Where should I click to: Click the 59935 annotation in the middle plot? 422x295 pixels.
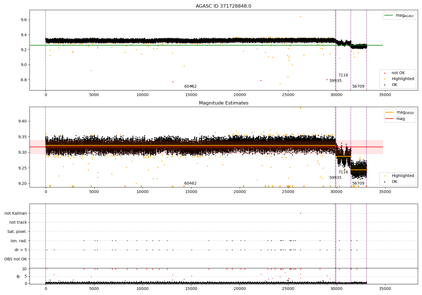[335, 178]
